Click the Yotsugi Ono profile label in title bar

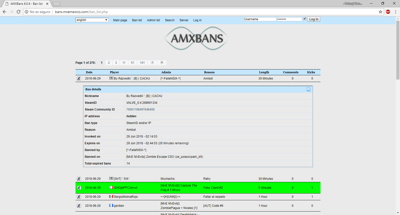point(352,3)
